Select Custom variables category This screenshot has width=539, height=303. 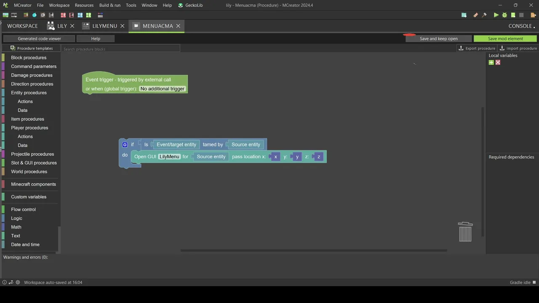click(x=29, y=197)
